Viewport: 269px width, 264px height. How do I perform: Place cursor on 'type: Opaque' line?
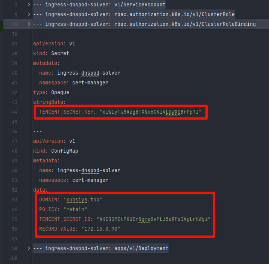pos(51,93)
